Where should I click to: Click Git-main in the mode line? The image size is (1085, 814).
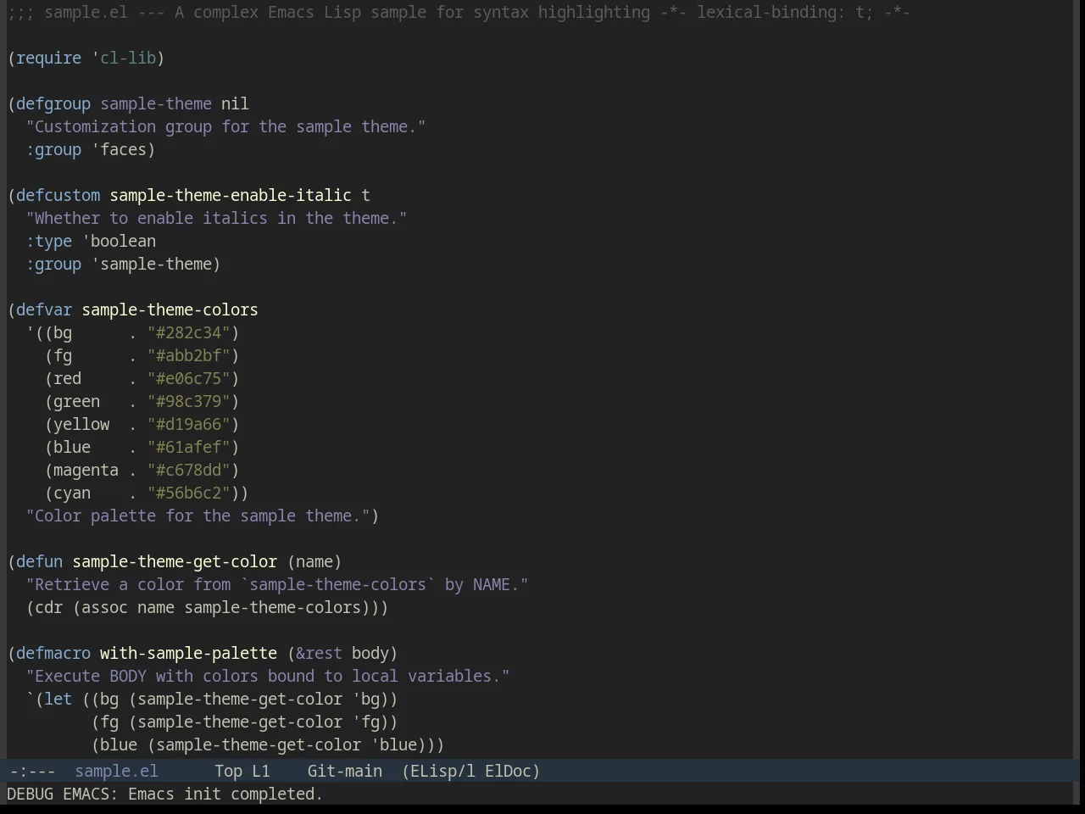click(344, 771)
